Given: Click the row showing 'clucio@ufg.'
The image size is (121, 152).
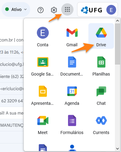Looking at the screenshot, I should pyautogui.click(x=12, y=64).
